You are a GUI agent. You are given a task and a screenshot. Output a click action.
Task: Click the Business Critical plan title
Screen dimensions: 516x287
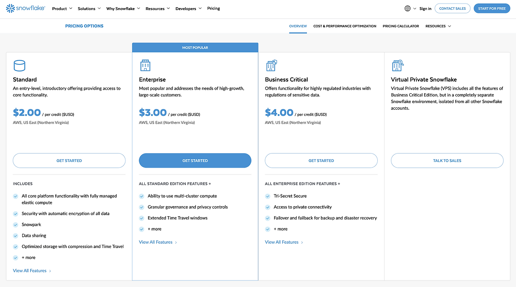pos(286,80)
